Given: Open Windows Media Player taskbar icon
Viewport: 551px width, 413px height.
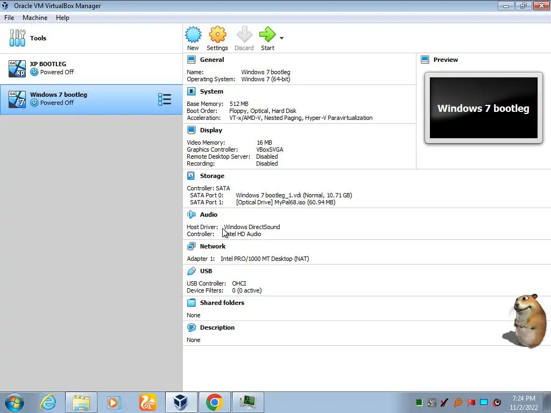Looking at the screenshot, I should (x=114, y=402).
